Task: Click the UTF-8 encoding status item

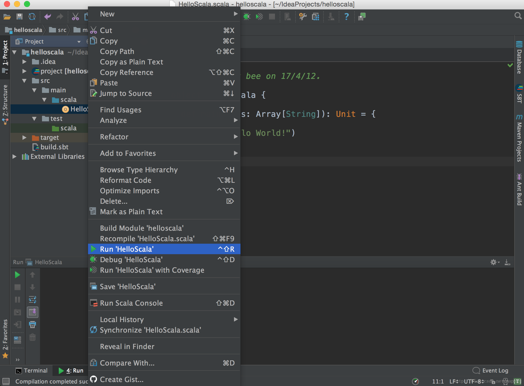Action: coord(473,381)
